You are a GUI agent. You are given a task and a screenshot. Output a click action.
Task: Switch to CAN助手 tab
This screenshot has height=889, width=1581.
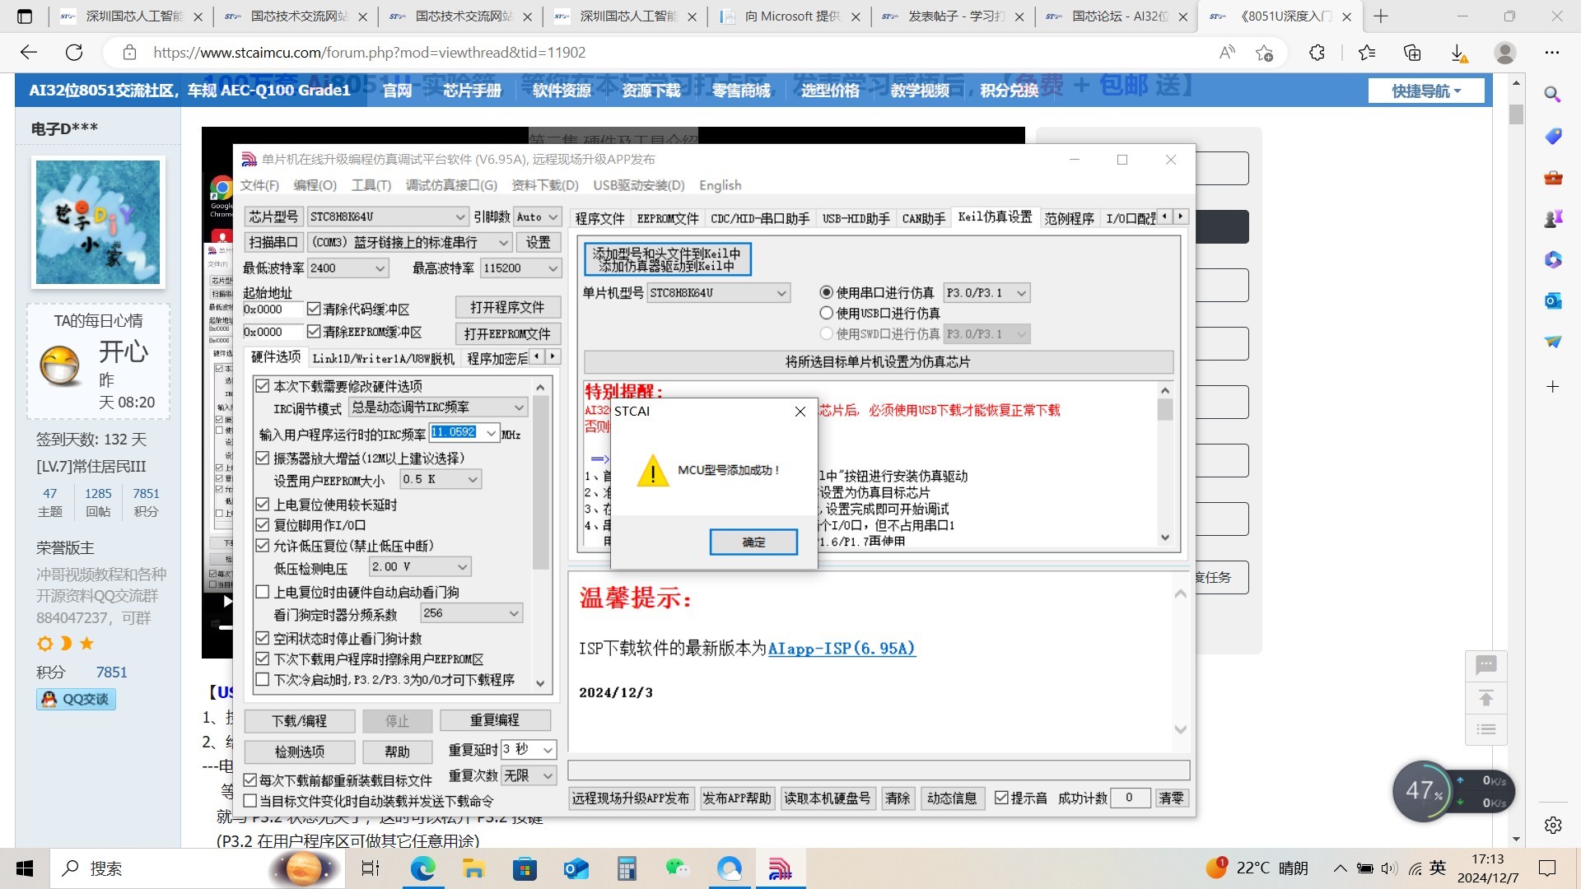point(923,218)
